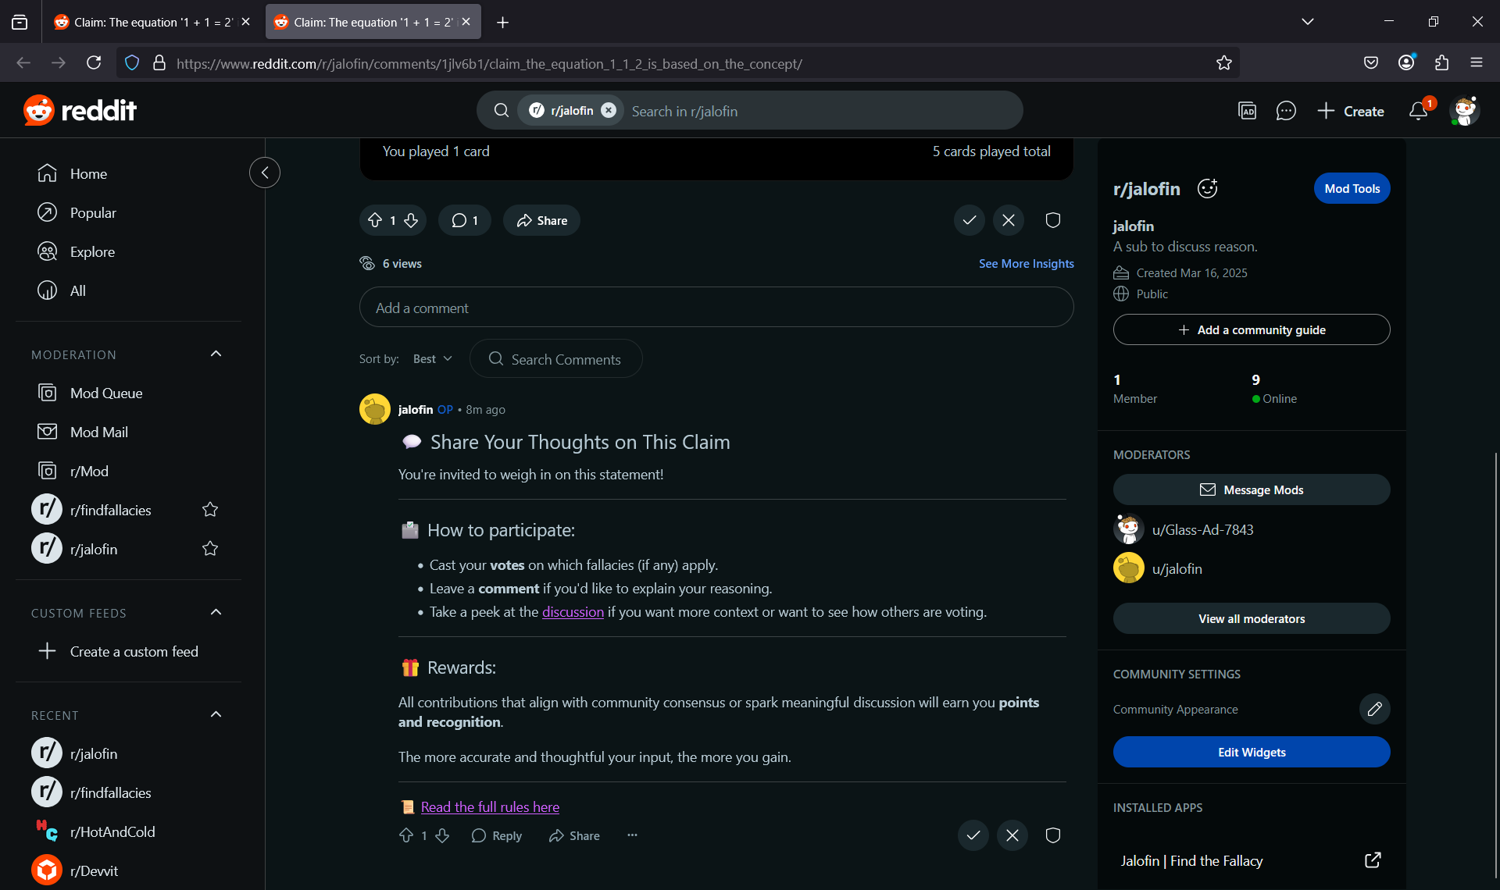Open the chat bubble icon in header
Image resolution: width=1500 pixels, height=890 pixels.
pyautogui.click(x=1286, y=112)
